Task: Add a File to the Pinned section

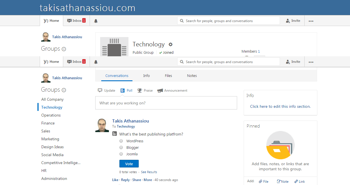Action: [x=263, y=181]
